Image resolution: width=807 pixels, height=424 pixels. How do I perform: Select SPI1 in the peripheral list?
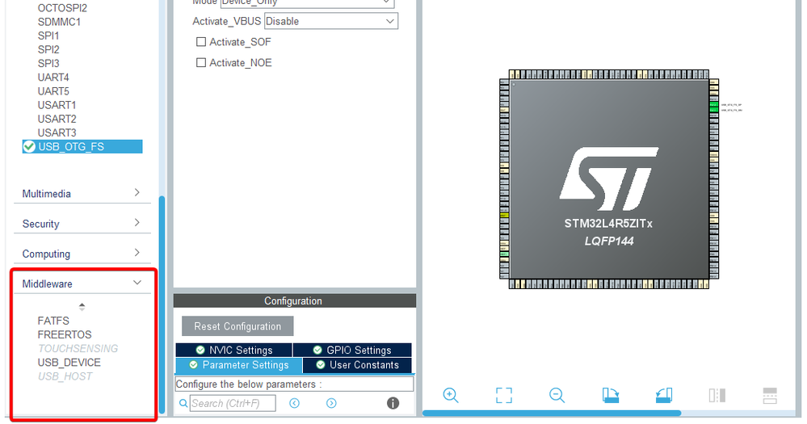pyautogui.click(x=48, y=36)
